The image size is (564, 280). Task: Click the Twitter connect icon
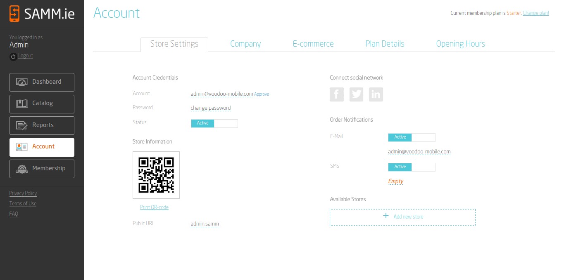356,94
